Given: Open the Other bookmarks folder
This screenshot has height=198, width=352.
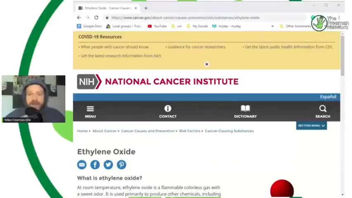Looking at the screenshot, I should (295, 26).
